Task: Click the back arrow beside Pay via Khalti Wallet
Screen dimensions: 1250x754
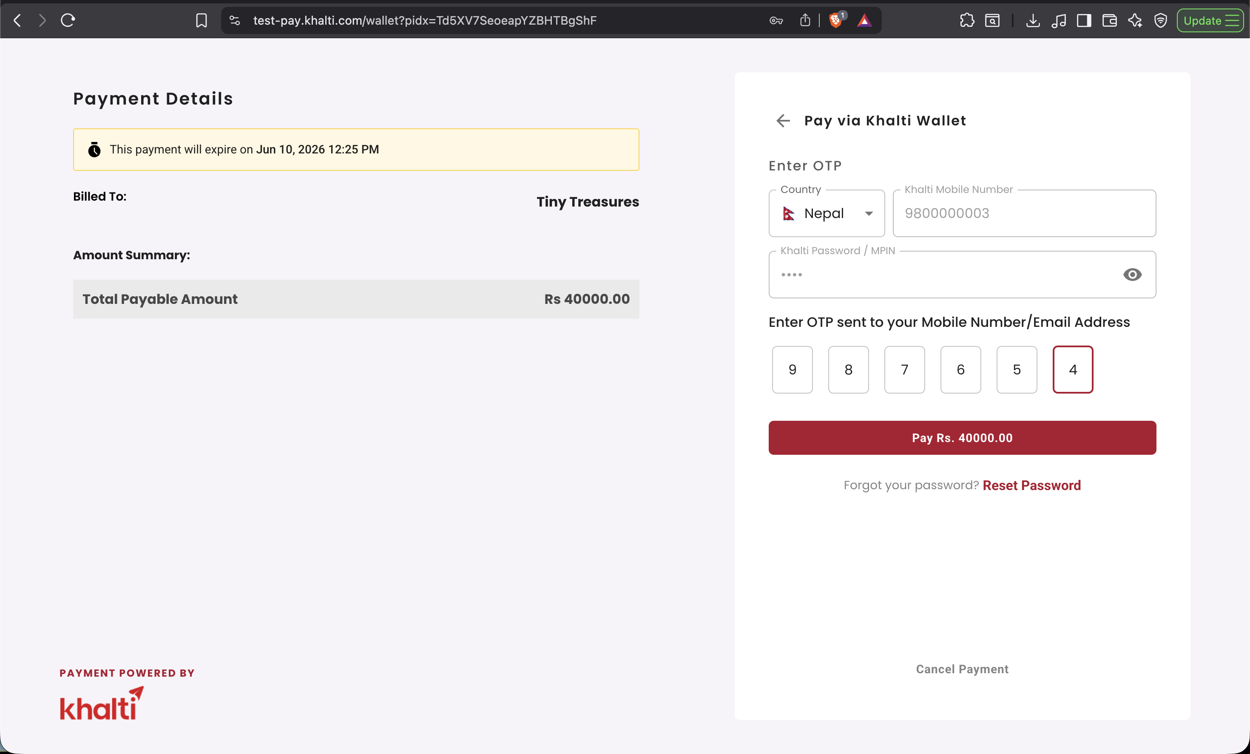Action: coord(783,121)
